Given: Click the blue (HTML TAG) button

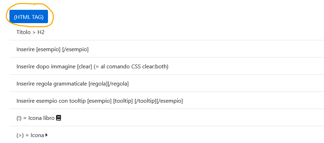Looking at the screenshot, I should (29, 16).
